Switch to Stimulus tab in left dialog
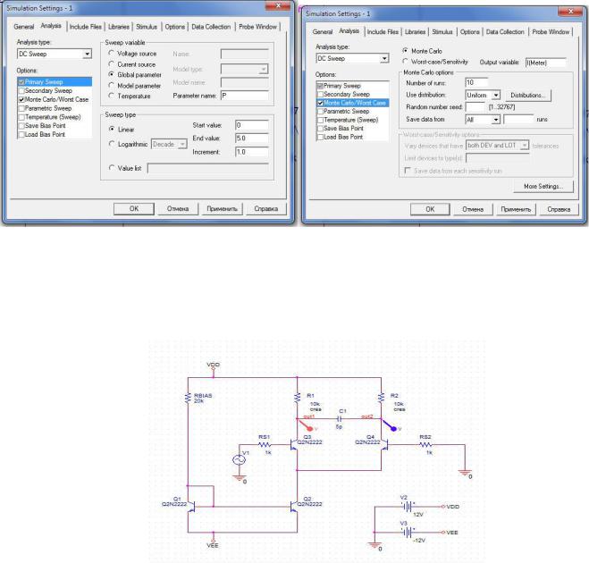 coord(147,27)
